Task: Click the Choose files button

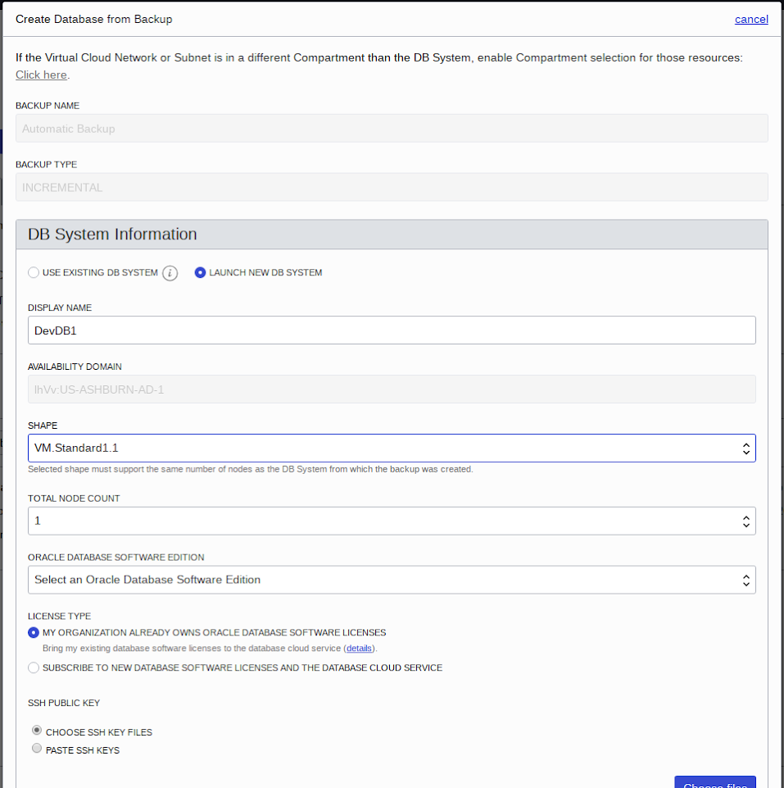Action: (x=715, y=782)
